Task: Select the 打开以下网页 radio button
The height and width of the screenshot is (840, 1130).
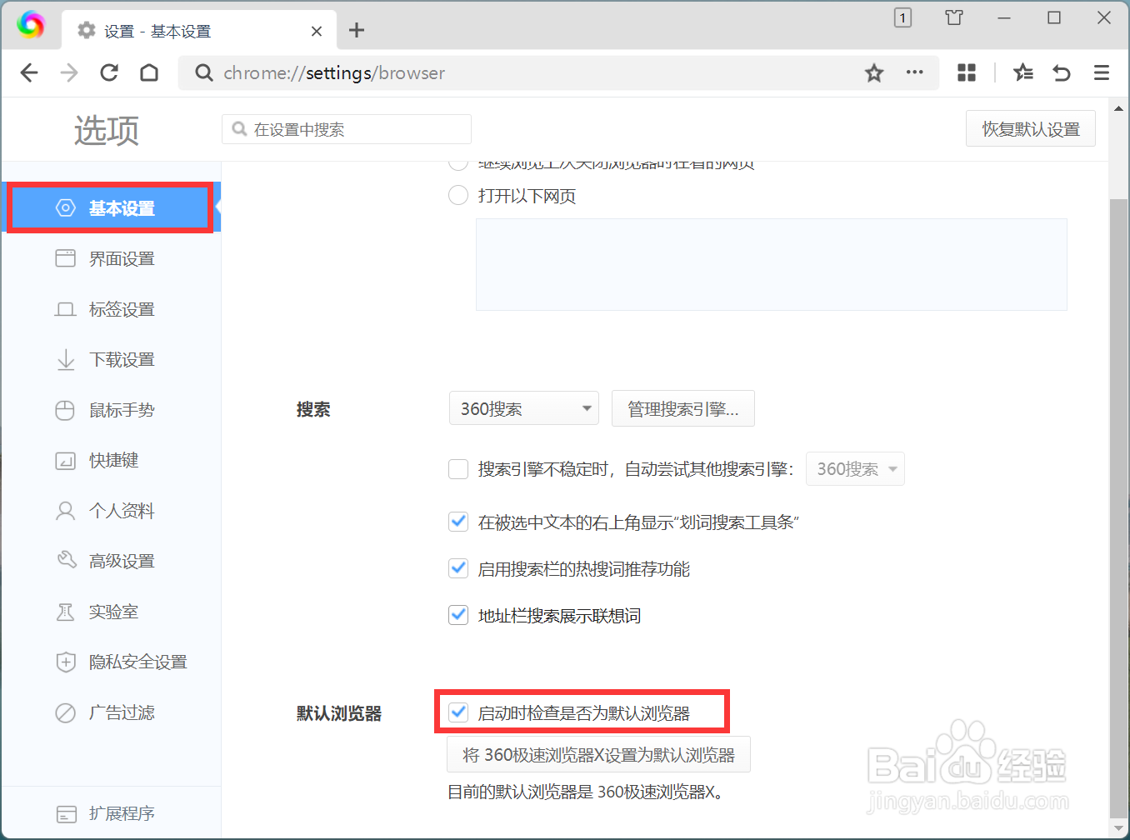Action: [458, 196]
